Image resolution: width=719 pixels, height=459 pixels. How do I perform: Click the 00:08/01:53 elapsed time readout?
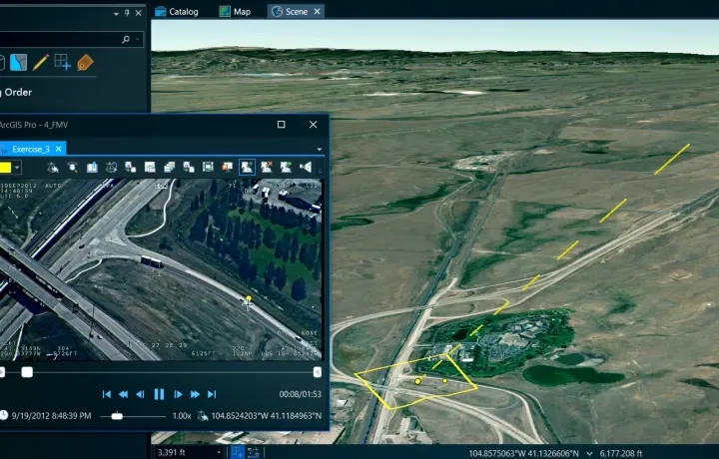[300, 394]
